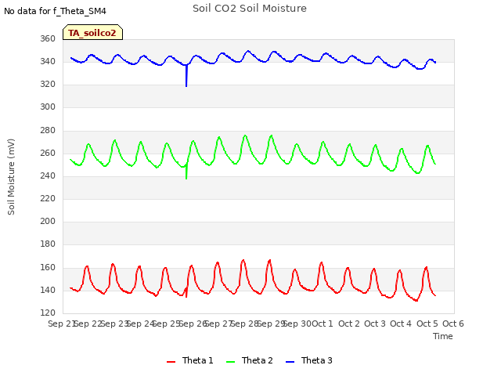
Task: Click the green Theta 2 legend swatch
Action: [231, 362]
